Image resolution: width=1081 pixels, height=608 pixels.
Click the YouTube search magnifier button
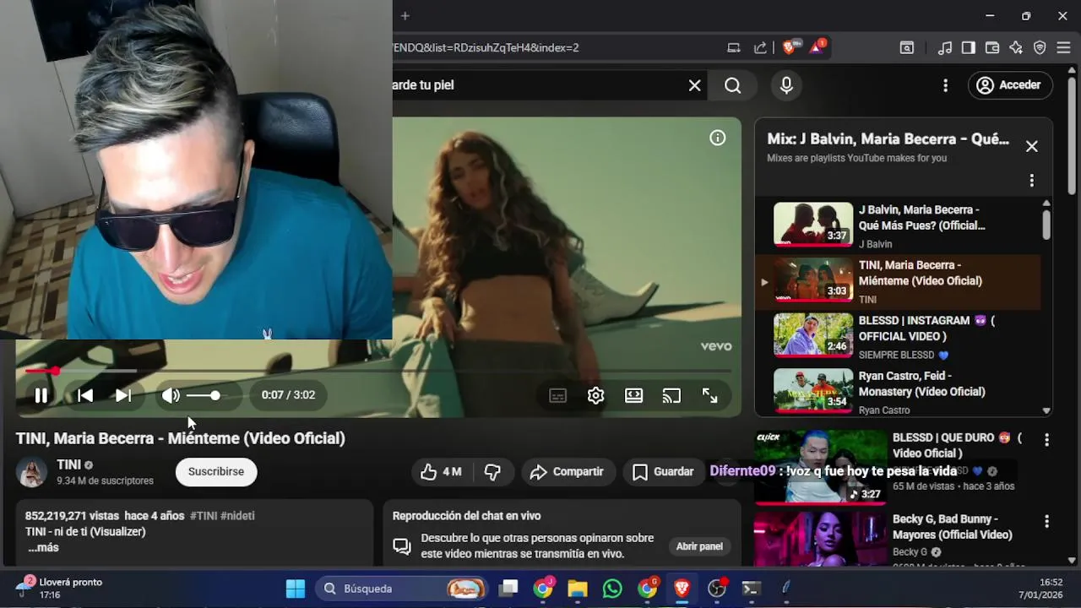(732, 85)
